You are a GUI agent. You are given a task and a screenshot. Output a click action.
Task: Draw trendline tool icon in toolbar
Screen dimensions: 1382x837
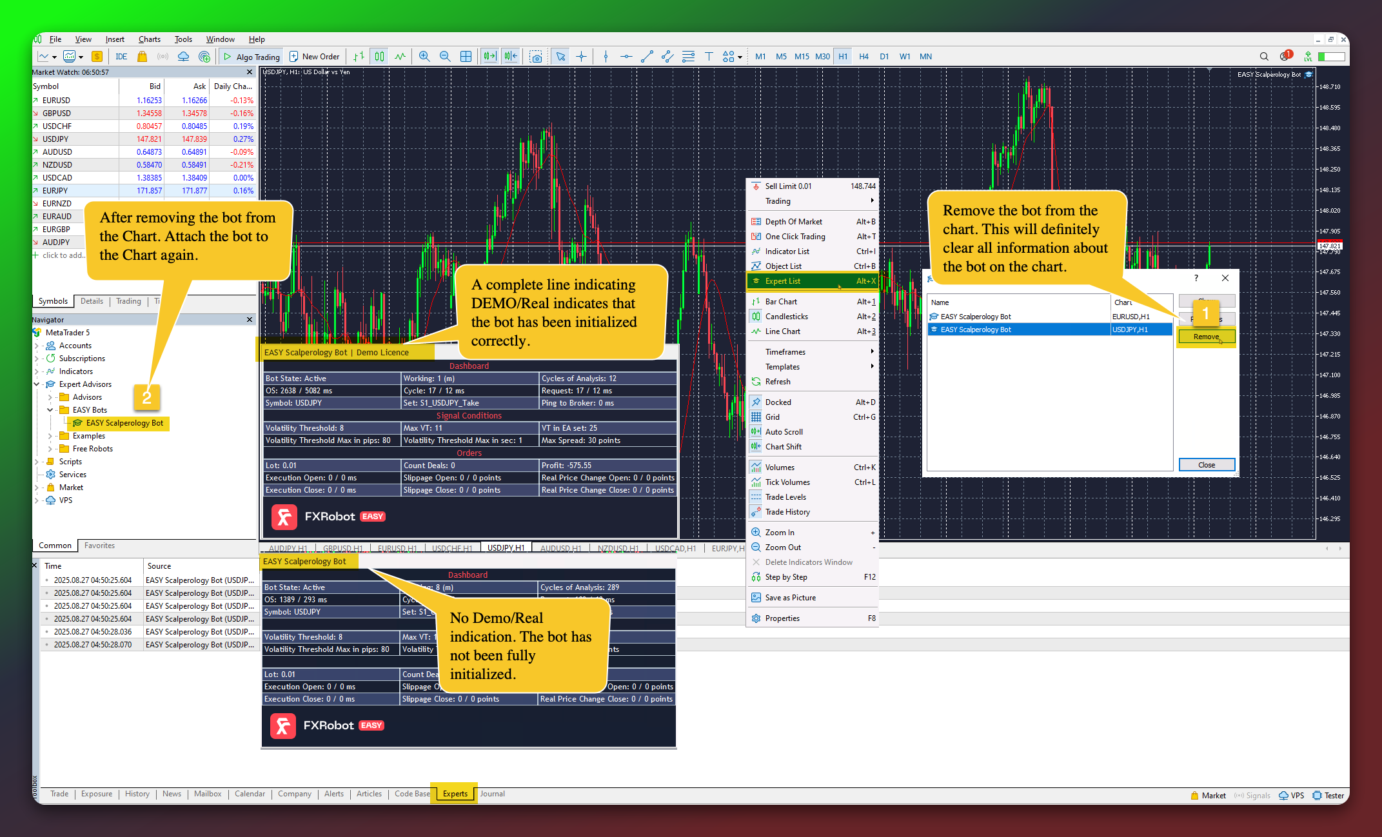click(x=647, y=57)
